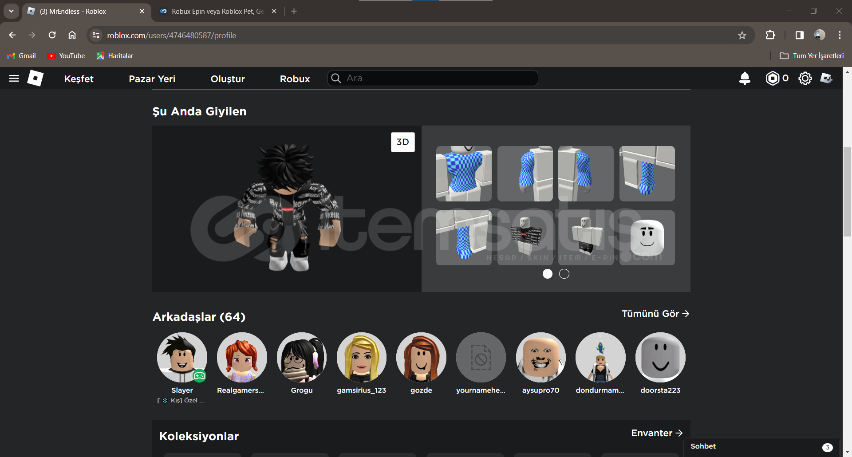Open the notifications bell icon
Screen dimensions: 852x457
pos(745,79)
